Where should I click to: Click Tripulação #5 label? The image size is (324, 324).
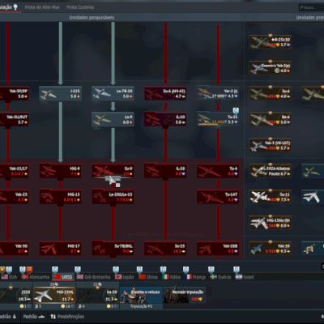tap(141, 306)
